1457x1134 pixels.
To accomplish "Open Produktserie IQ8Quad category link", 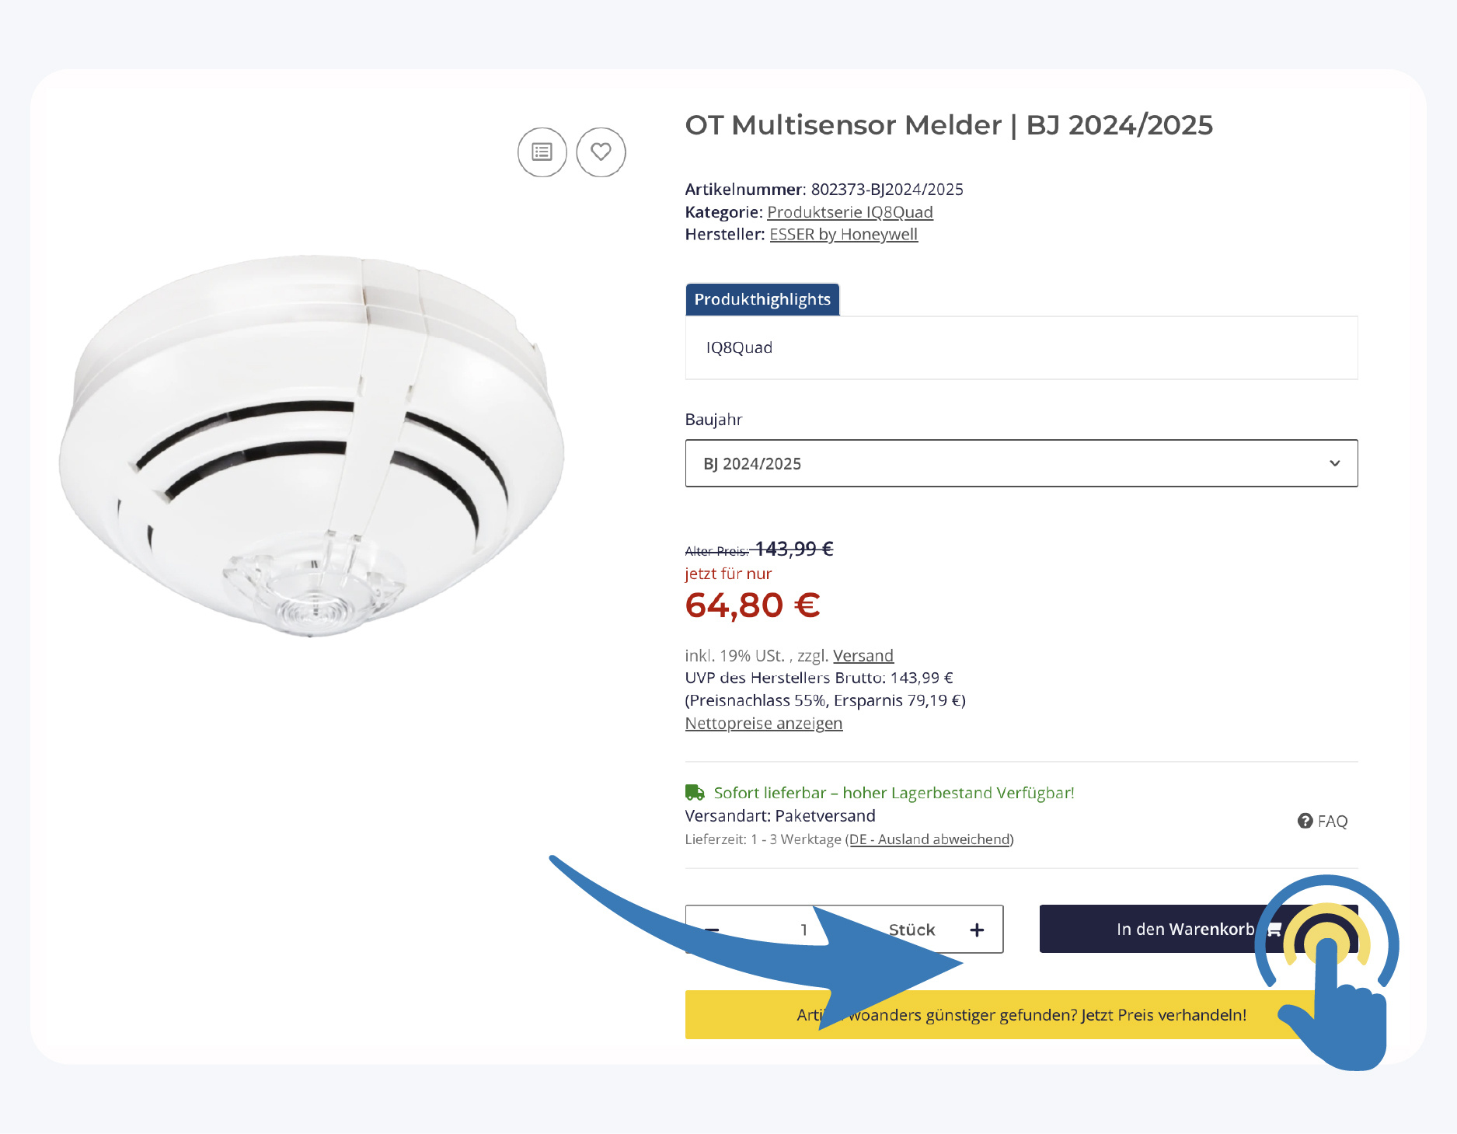I will 850,212.
